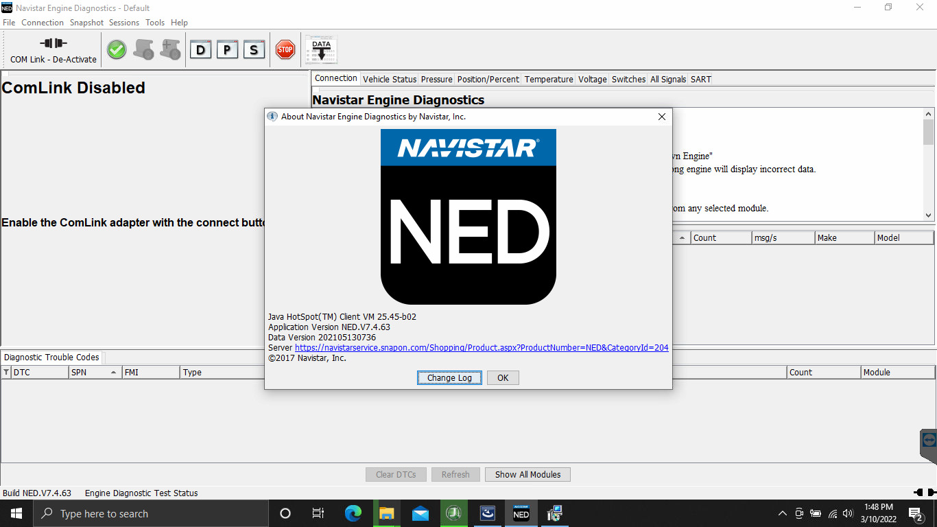Open the Tools menu

(x=155, y=23)
